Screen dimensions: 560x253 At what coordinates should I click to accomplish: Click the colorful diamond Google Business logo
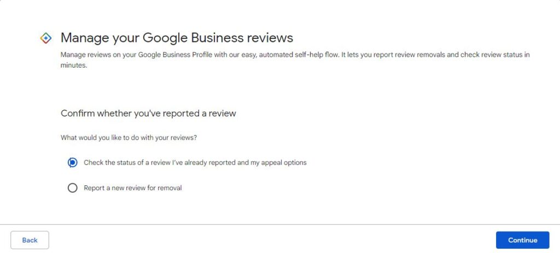(46, 38)
